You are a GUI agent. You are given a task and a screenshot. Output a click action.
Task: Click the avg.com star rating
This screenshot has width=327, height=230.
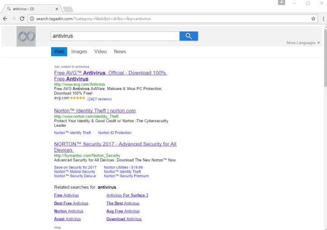78,98
